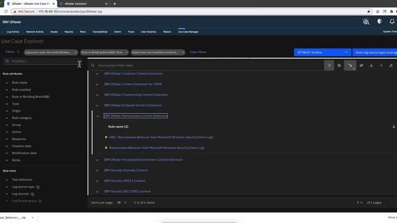
Task: Reload the browser page
Action: 6,11
